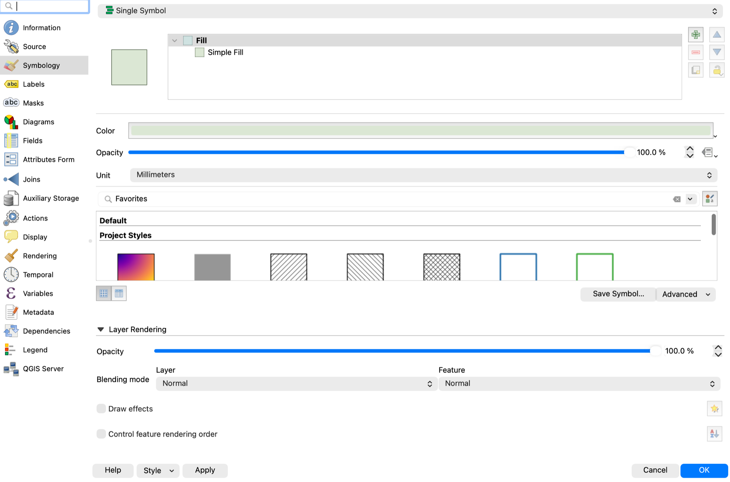Collapse the Fill symbol tree node

tap(174, 40)
